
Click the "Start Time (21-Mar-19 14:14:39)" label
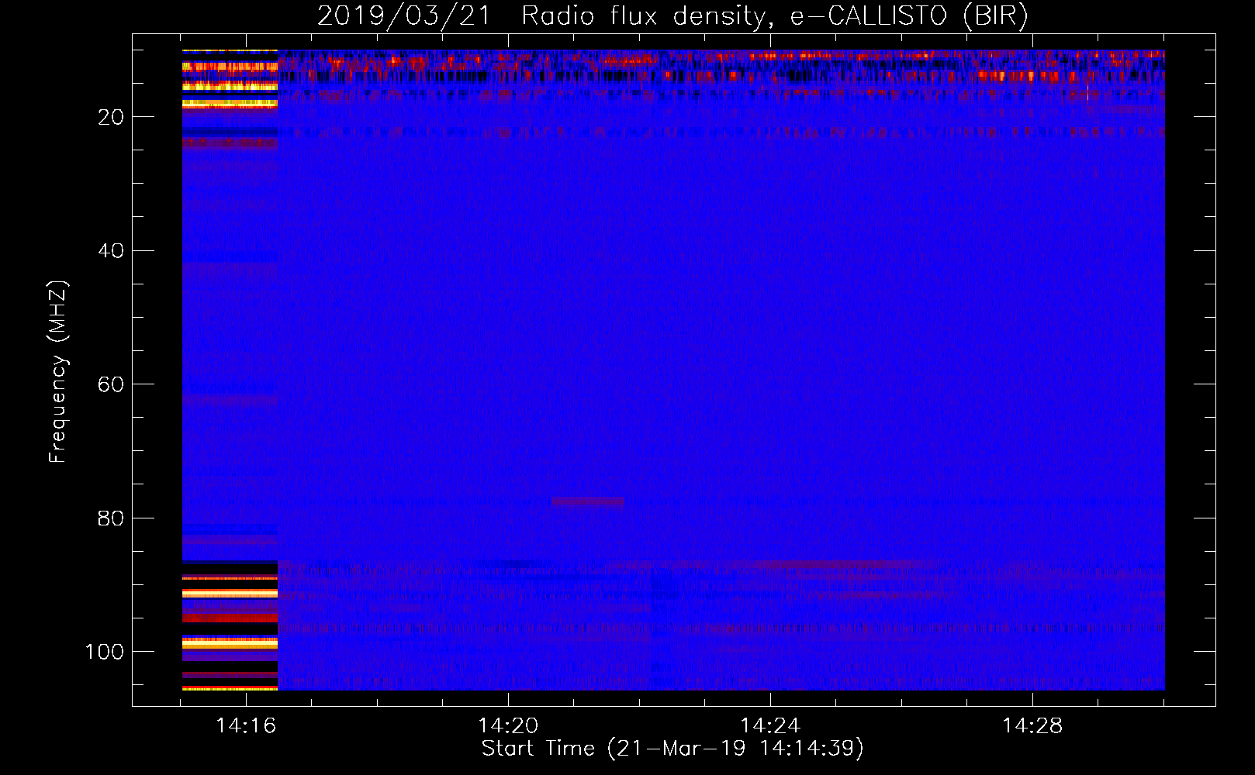tap(672, 749)
